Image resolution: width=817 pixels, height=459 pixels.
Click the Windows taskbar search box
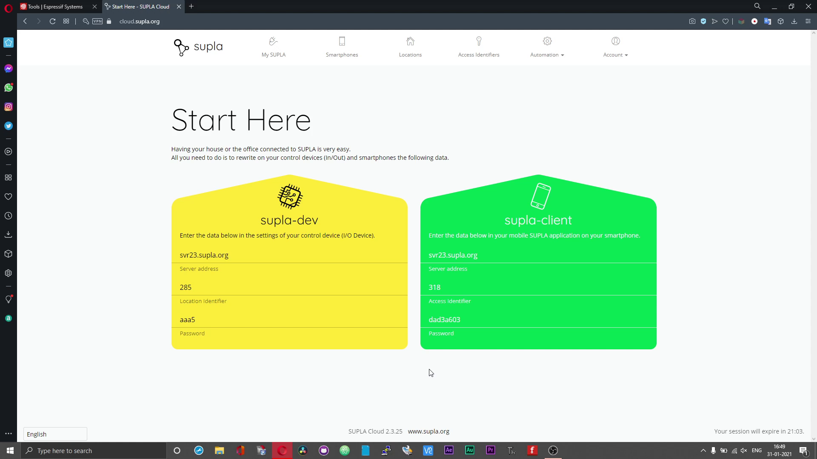pos(94,450)
